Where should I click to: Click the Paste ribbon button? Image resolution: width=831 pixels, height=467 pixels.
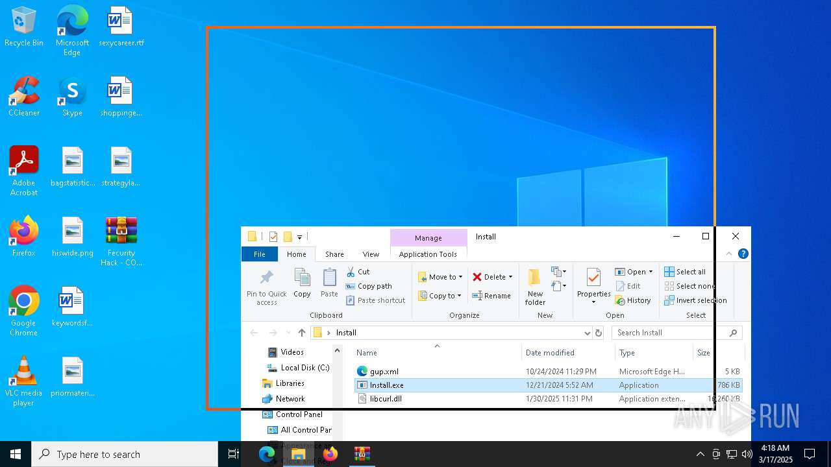click(x=329, y=283)
